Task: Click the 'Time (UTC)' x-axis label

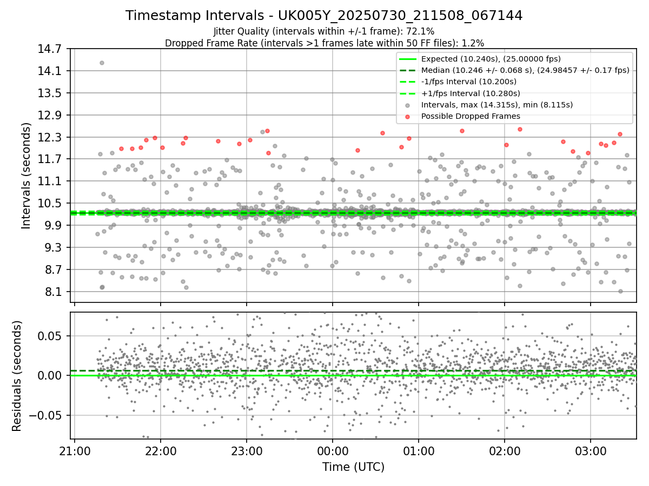Action: pyautogui.click(x=353, y=467)
